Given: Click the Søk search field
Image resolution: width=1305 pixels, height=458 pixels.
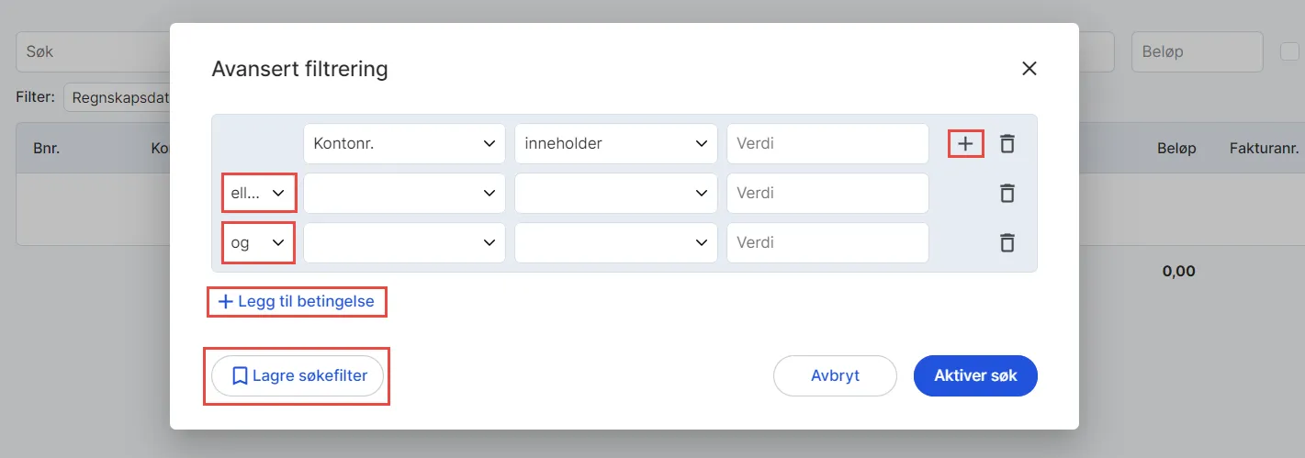Looking at the screenshot, I should click(92, 51).
